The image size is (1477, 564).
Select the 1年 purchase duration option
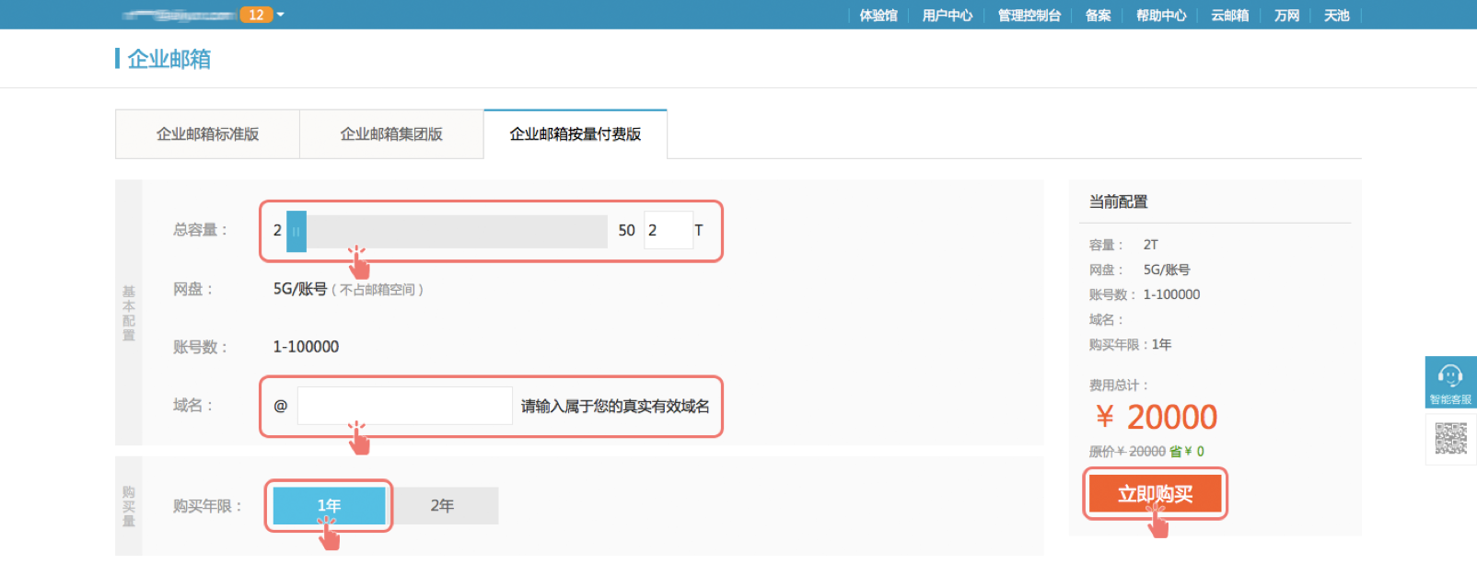pos(329,505)
